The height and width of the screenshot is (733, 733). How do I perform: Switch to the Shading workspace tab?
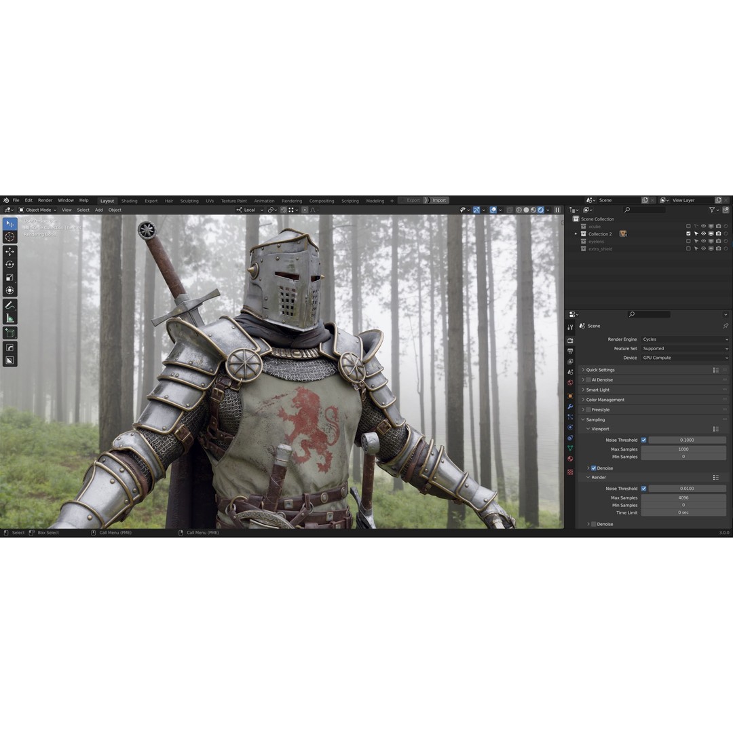click(x=130, y=200)
